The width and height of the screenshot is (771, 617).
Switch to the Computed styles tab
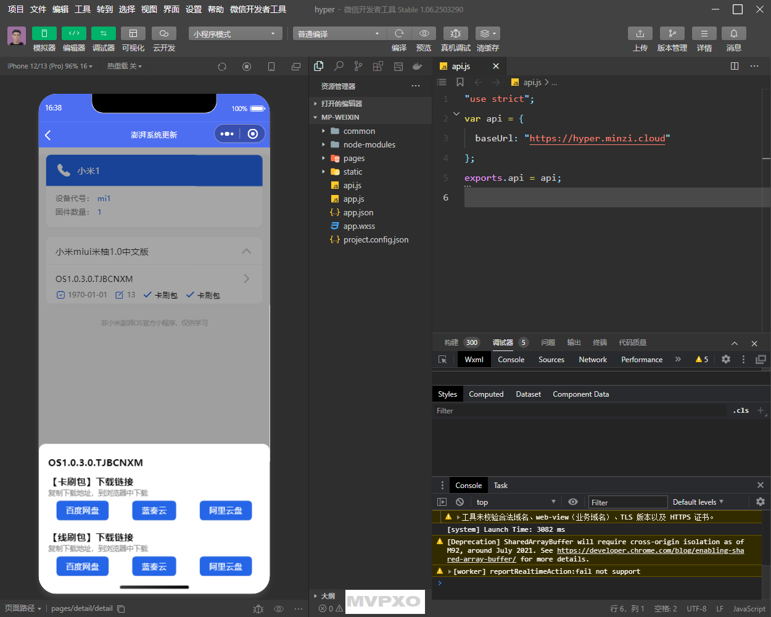coord(486,394)
